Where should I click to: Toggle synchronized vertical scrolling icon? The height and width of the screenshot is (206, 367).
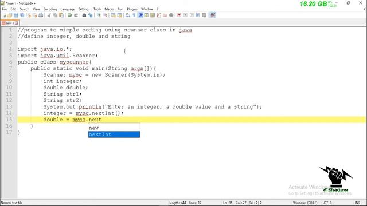[114, 15]
